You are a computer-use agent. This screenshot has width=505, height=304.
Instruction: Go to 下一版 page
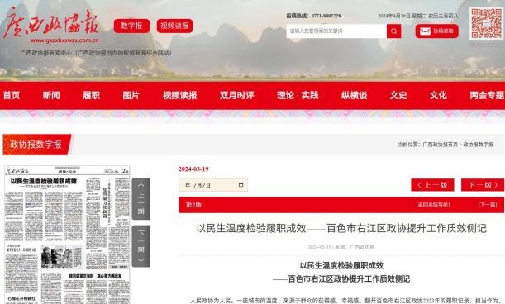point(483,185)
